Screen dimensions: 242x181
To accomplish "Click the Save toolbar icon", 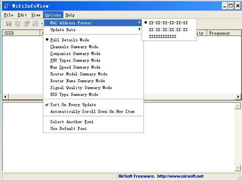I will [x=9, y=24].
